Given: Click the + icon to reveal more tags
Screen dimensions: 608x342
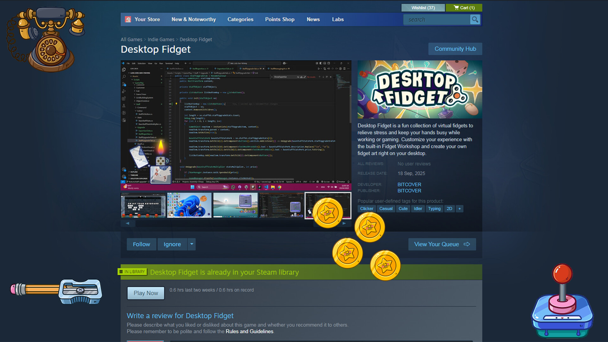Looking at the screenshot, I should click(x=459, y=209).
